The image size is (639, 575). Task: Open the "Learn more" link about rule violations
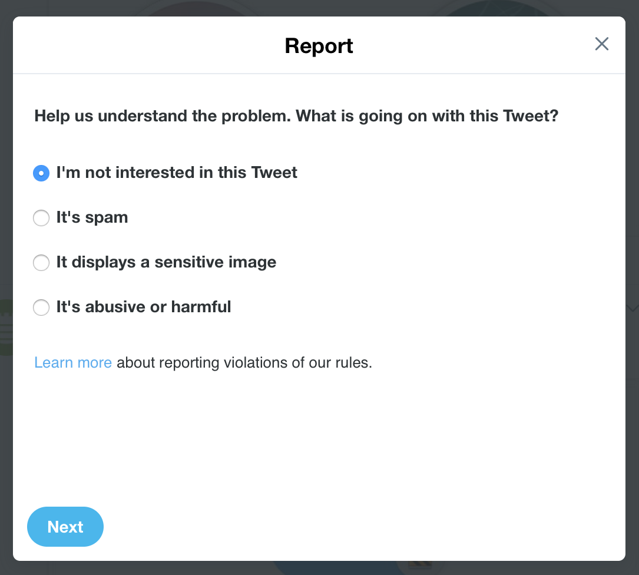pyautogui.click(x=73, y=362)
